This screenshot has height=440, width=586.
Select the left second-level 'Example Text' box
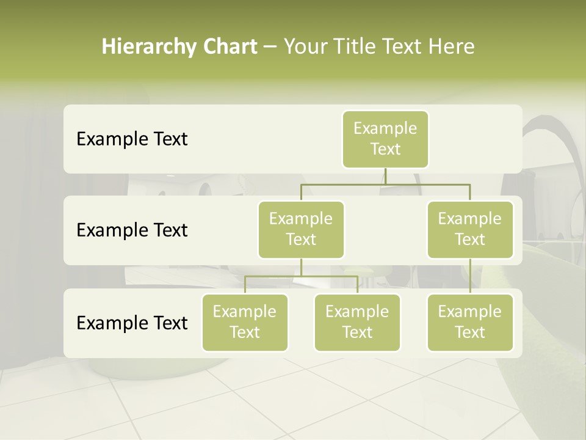tap(301, 230)
